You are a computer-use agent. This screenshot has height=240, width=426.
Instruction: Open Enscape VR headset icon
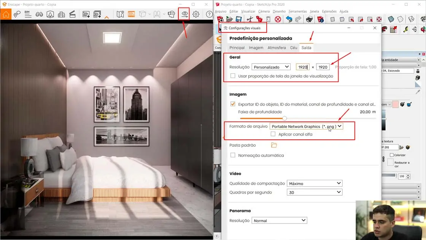[x=171, y=14]
